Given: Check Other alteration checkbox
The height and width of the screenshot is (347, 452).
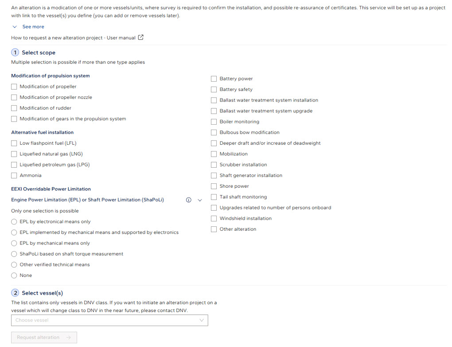Looking at the screenshot, I should tap(214, 229).
